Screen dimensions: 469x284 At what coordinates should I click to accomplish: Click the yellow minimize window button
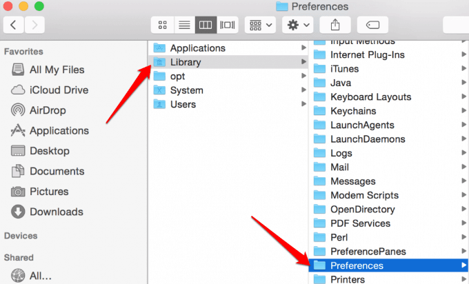23,6
